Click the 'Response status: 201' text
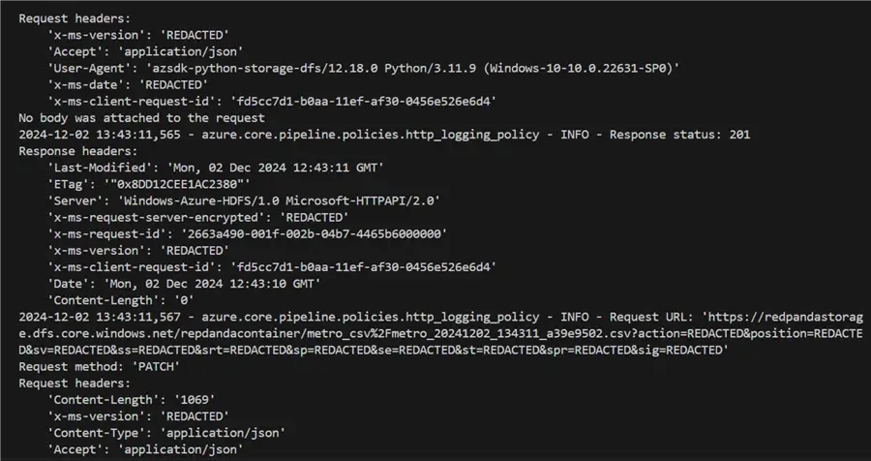This screenshot has height=461, width=871. pos(680,135)
